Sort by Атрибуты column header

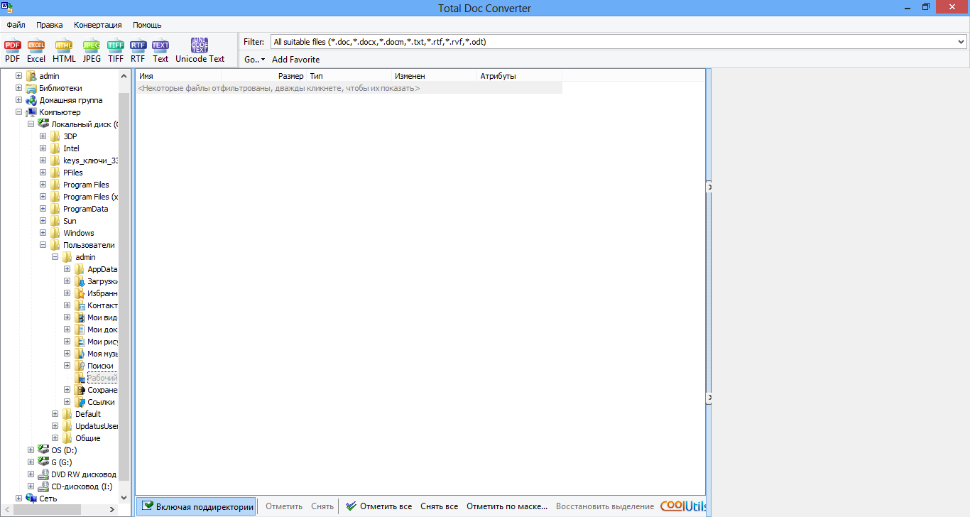point(520,75)
